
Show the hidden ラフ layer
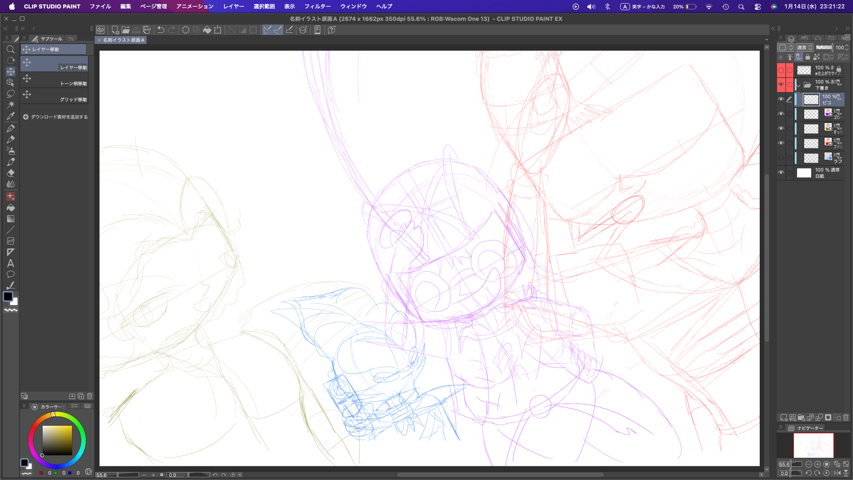tap(781, 158)
